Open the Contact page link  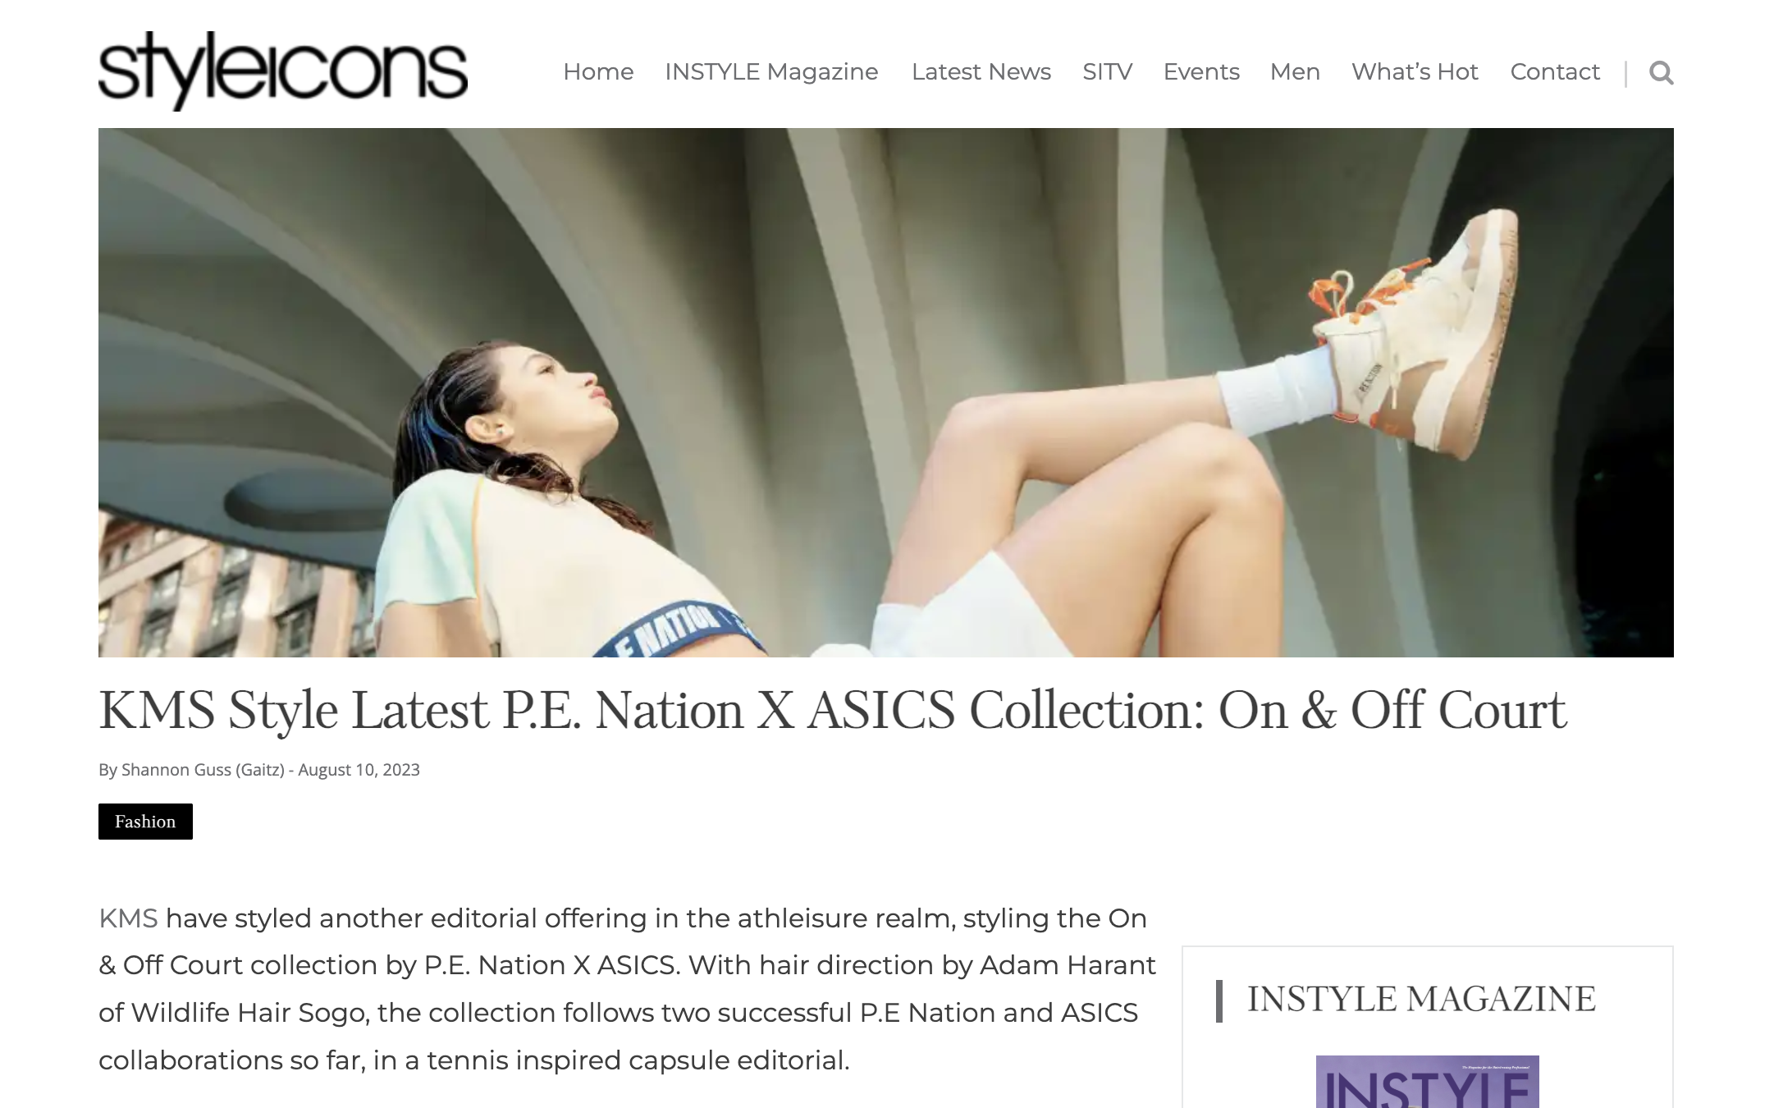1555,72
